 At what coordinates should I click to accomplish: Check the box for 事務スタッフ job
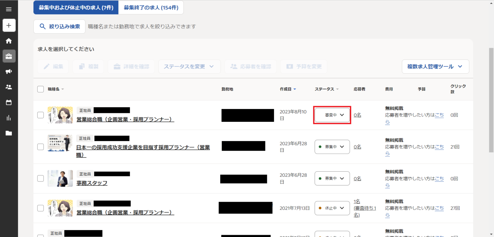click(41, 178)
